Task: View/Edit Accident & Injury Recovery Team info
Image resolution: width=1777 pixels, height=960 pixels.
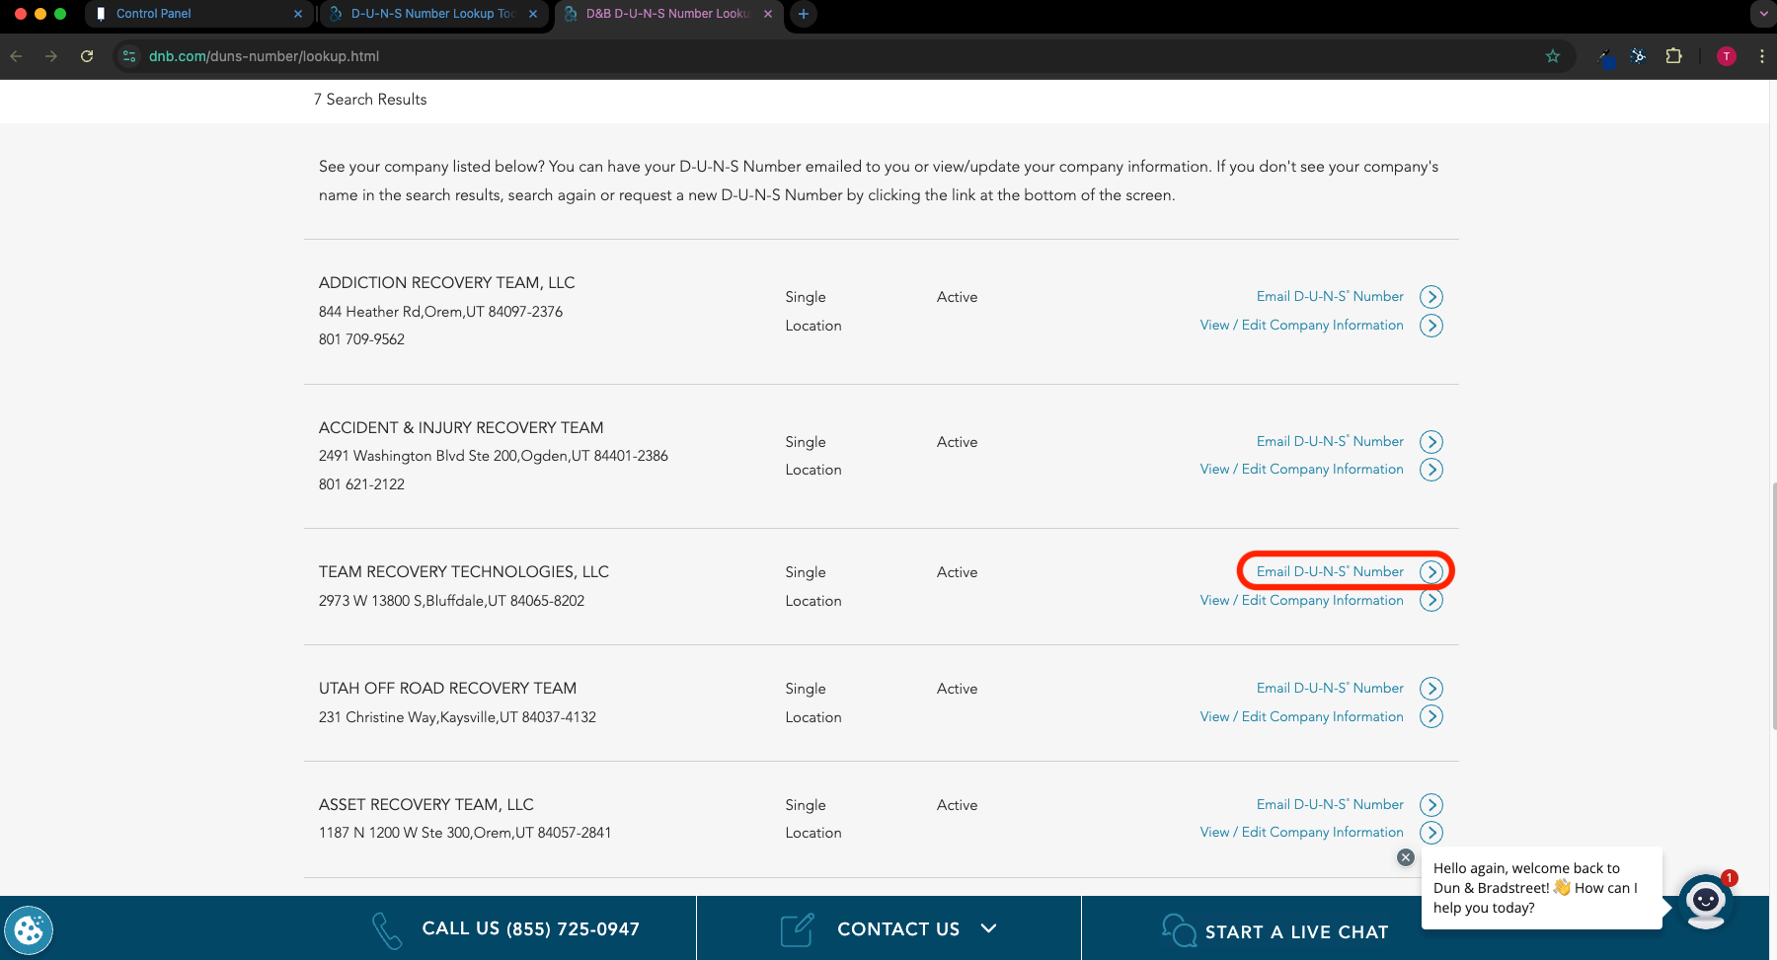Action: pos(1301,470)
